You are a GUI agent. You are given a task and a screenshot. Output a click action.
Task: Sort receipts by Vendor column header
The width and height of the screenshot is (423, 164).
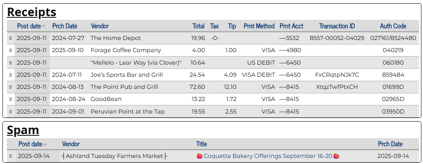(99, 26)
